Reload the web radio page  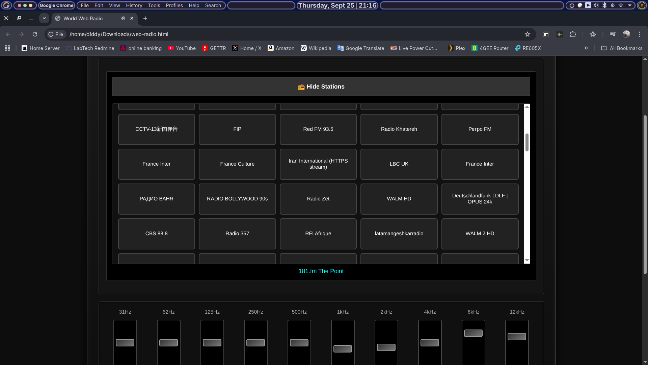[35, 34]
